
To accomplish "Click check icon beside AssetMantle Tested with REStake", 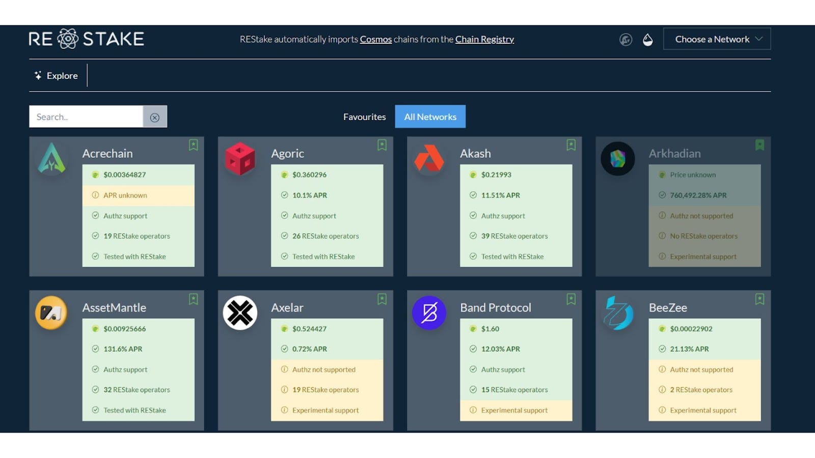I will tap(95, 410).
